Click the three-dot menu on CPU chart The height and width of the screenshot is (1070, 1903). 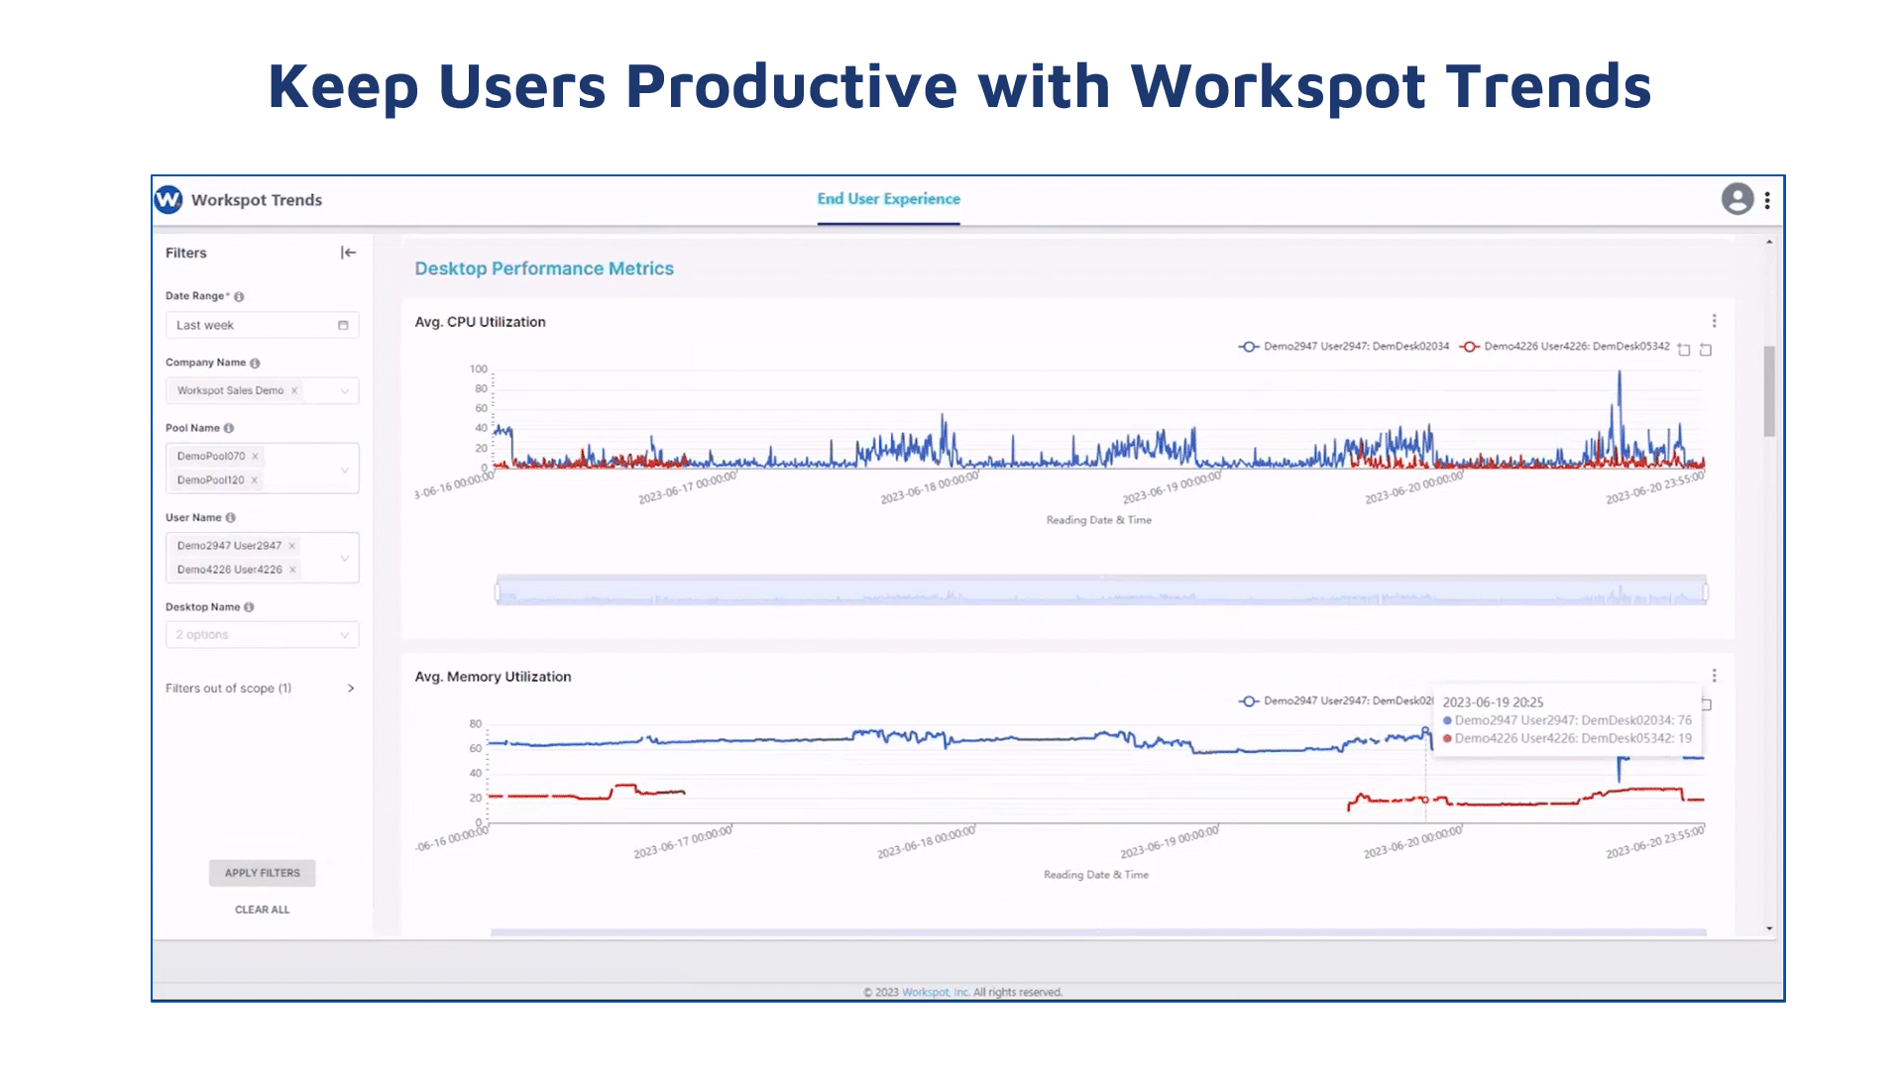click(1714, 321)
